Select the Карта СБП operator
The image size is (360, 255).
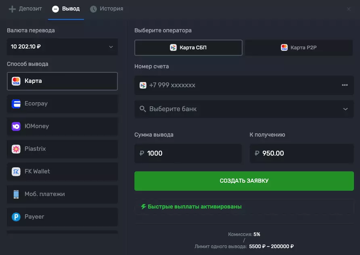click(x=188, y=48)
